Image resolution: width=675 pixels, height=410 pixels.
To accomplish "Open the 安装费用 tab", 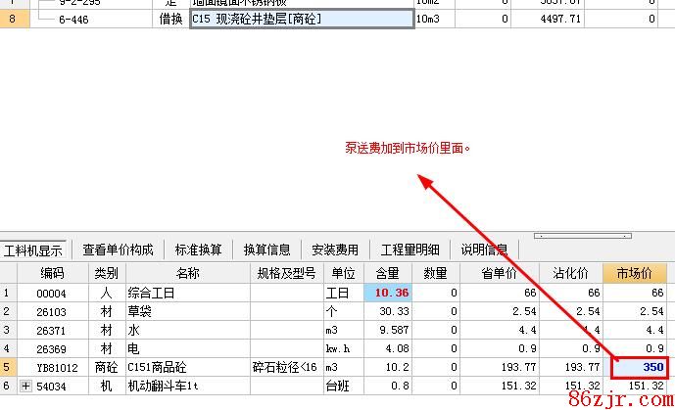I will tap(335, 250).
